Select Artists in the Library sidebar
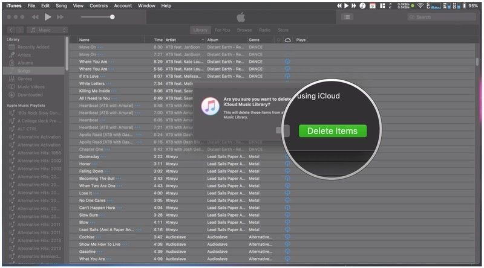 pos(25,55)
